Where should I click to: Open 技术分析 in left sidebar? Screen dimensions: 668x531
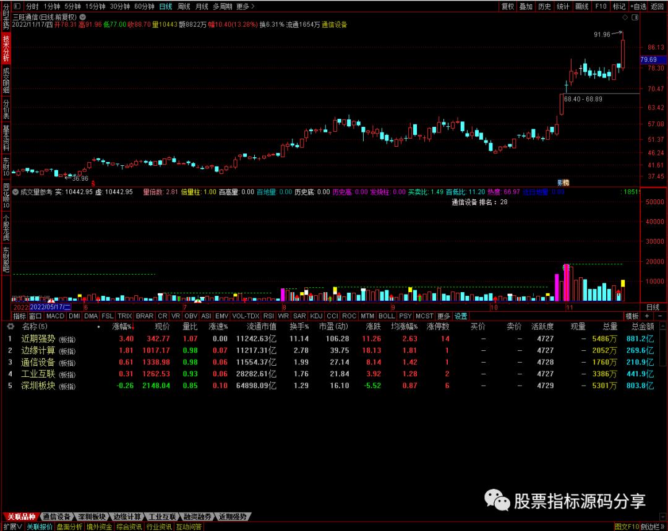(6, 48)
